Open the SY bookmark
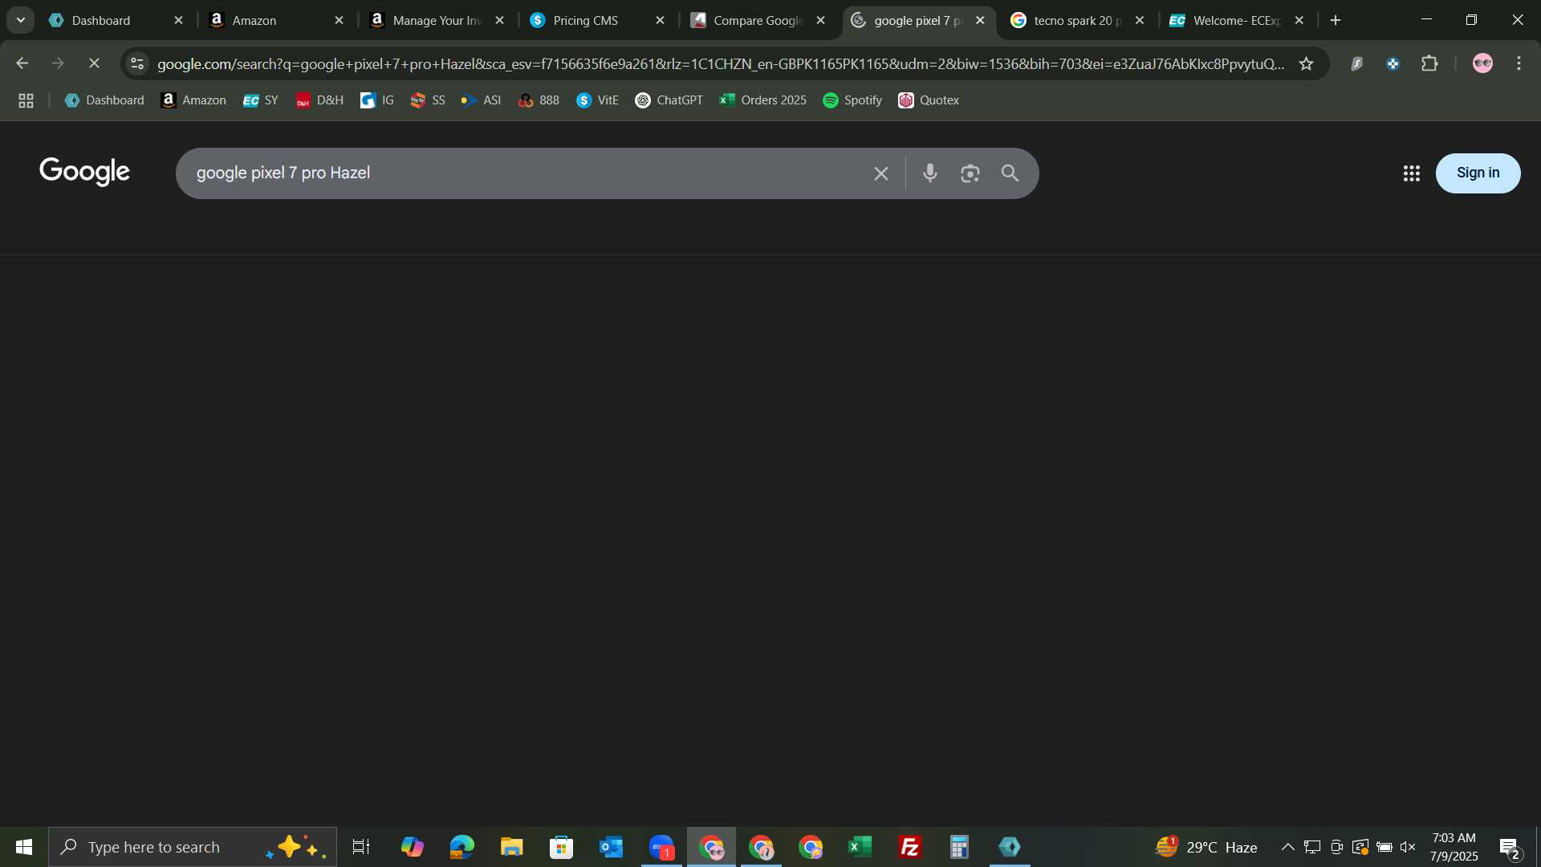 tap(261, 100)
